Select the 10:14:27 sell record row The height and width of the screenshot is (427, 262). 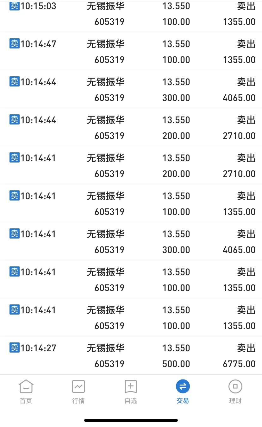click(131, 355)
